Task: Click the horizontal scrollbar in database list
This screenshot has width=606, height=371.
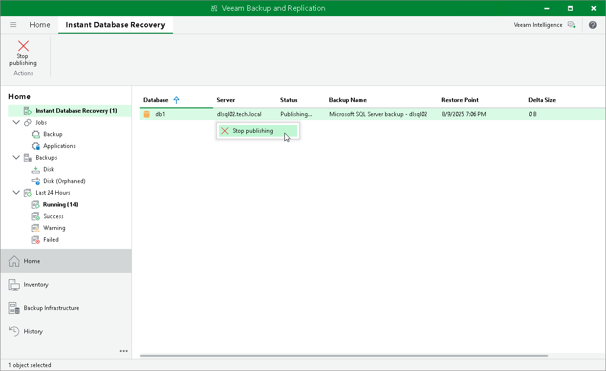Action: coord(344,355)
